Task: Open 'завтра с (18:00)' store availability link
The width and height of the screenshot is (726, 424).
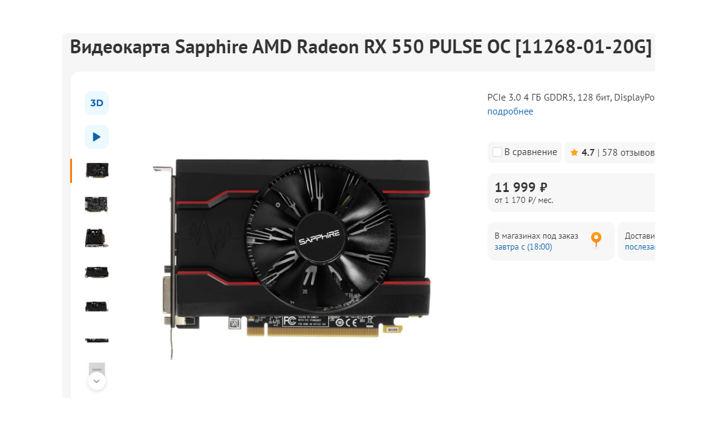Action: tap(523, 247)
